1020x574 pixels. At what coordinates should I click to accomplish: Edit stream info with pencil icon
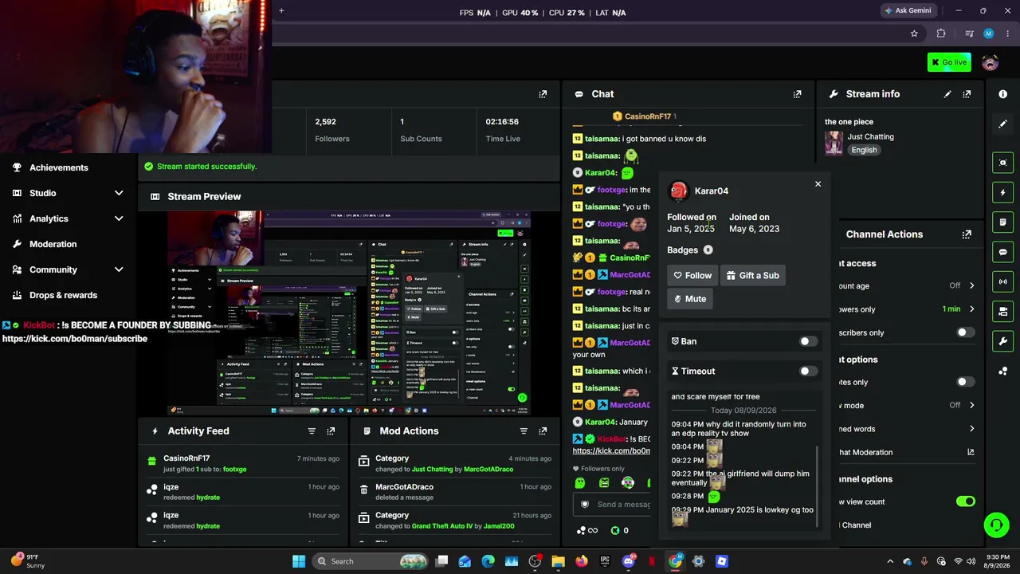click(947, 94)
